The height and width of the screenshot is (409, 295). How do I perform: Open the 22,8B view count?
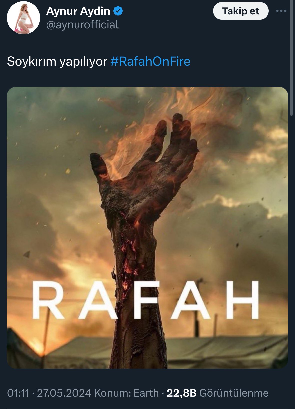coord(182,393)
